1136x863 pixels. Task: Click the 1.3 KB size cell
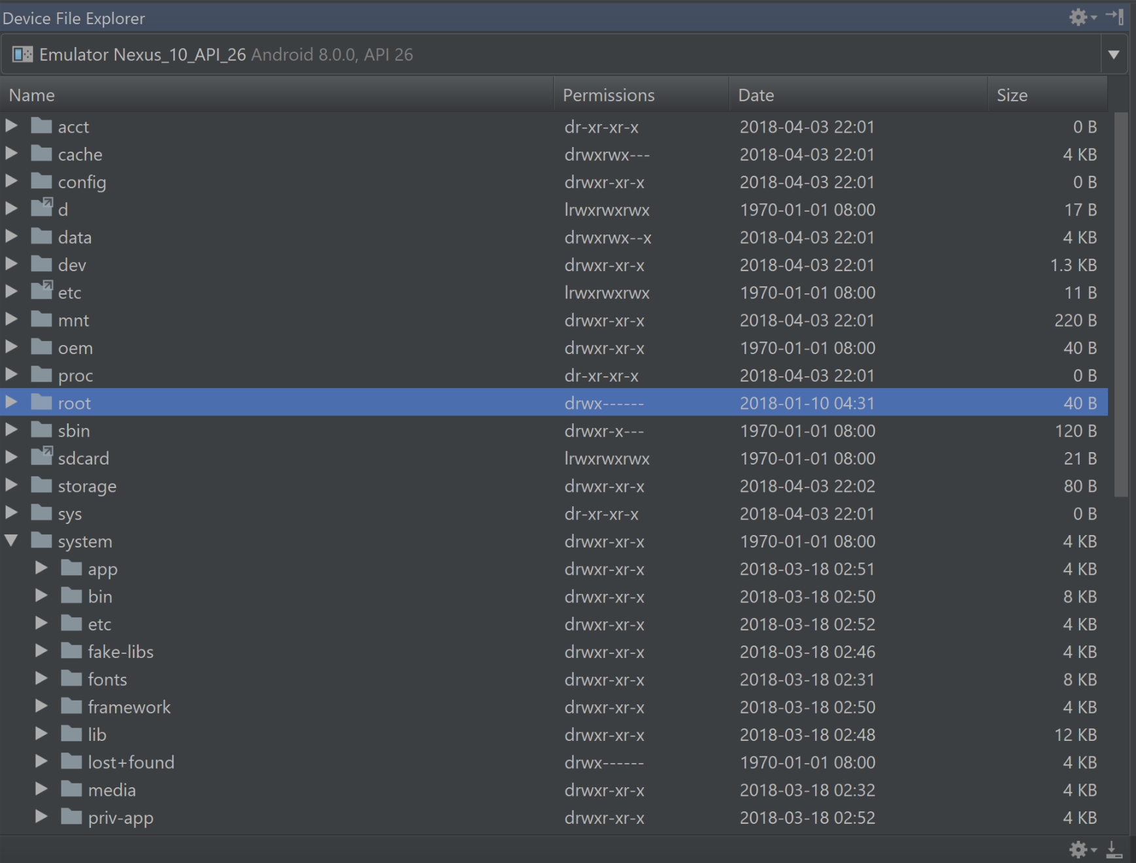pyautogui.click(x=1073, y=265)
